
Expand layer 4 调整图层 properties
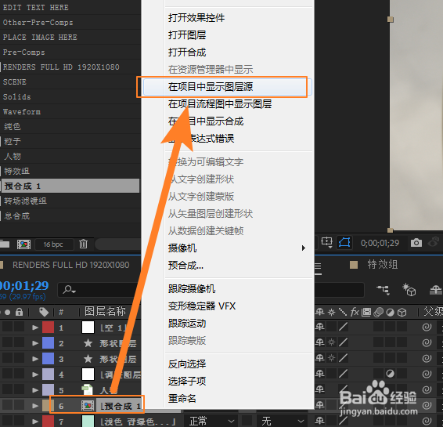35,375
